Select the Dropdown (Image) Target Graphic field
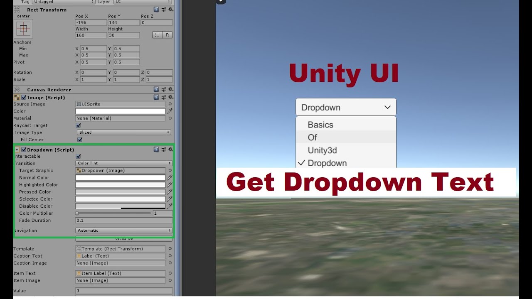The image size is (532, 299). tap(121, 171)
